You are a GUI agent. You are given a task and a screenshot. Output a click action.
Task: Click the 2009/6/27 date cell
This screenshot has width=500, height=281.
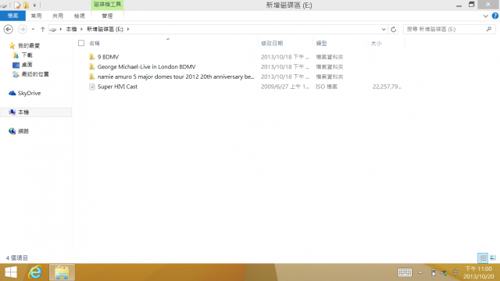click(x=284, y=87)
